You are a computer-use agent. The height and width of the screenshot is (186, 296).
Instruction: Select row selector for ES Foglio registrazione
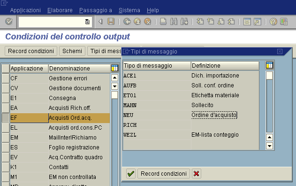point(6,147)
